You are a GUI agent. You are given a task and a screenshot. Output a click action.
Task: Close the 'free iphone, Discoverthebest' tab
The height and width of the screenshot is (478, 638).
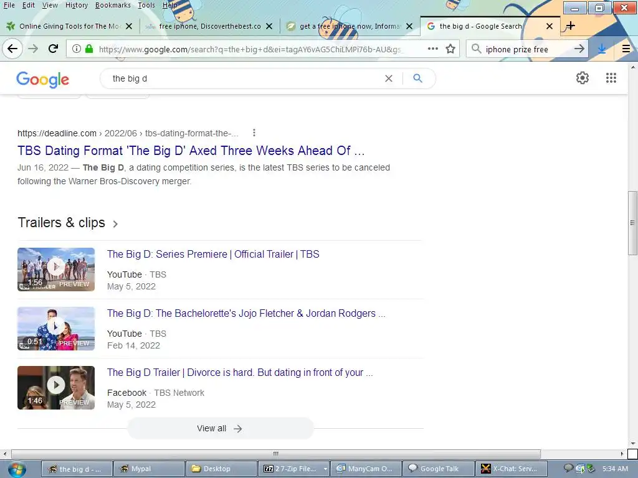pyautogui.click(x=269, y=26)
